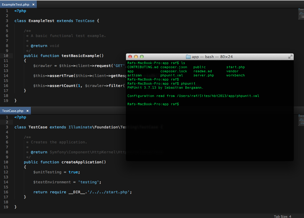Click '@return void' comment in ExampleTest.php
Screen dimensions: 304x218
coord(45,46)
